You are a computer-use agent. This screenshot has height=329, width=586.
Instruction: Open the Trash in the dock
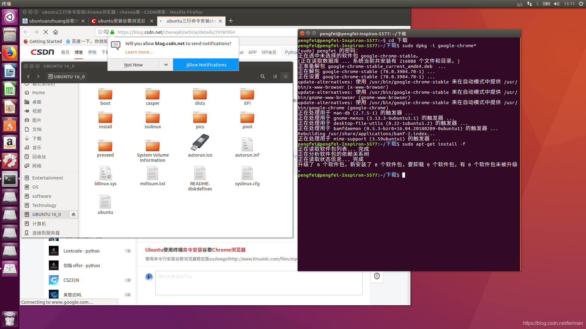coord(10,319)
